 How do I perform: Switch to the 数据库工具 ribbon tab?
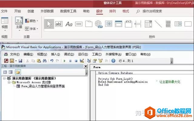click(68, 11)
